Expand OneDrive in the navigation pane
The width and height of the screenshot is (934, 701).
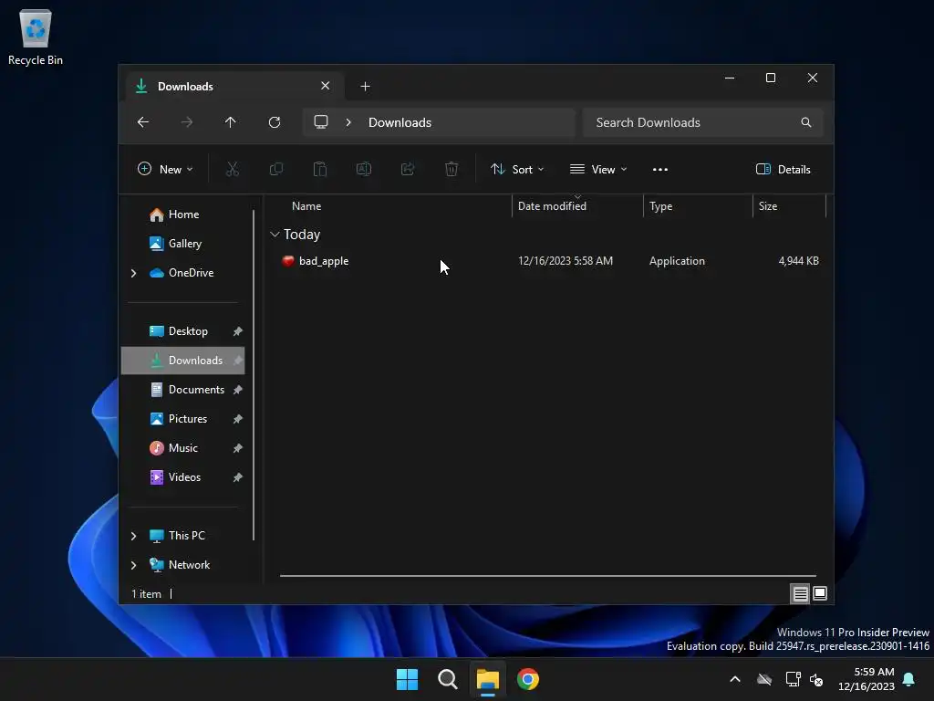pyautogui.click(x=133, y=273)
